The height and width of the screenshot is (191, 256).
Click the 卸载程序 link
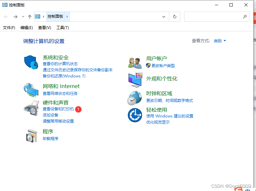(50, 139)
